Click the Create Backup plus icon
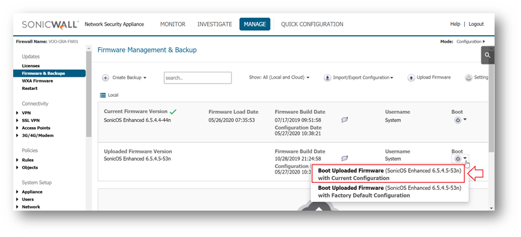Viewport: 521px width, 237px height. [x=105, y=78]
